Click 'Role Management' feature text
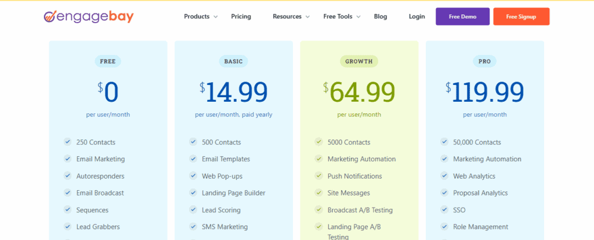The height and width of the screenshot is (240, 594). 481,227
